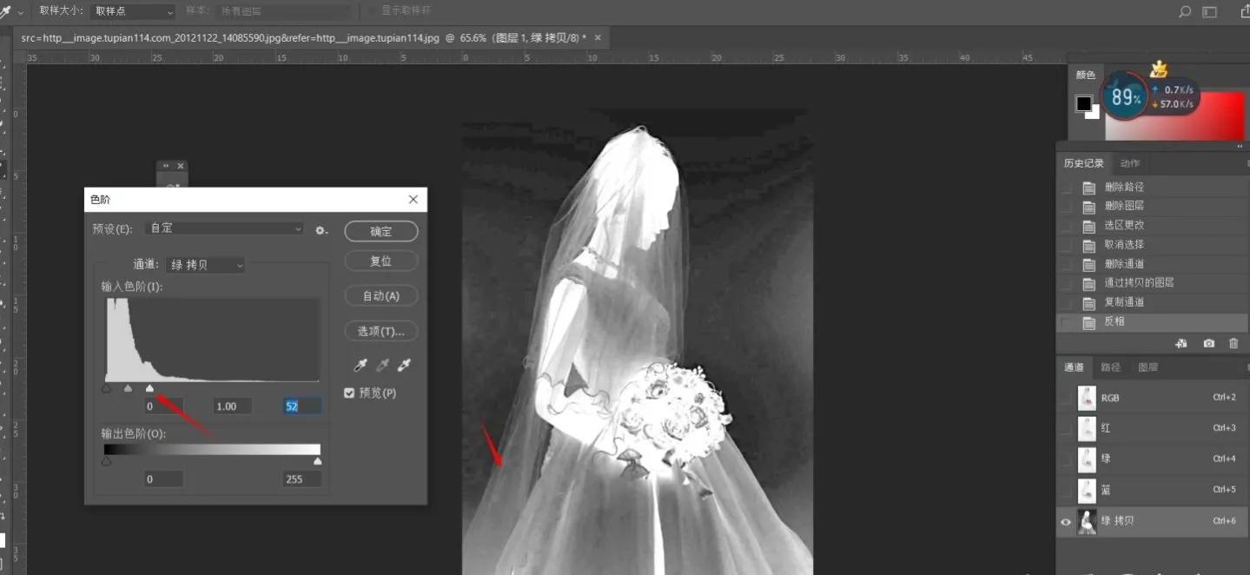
Task: Open the 取样大小 sample size dropdown
Action: [x=130, y=12]
